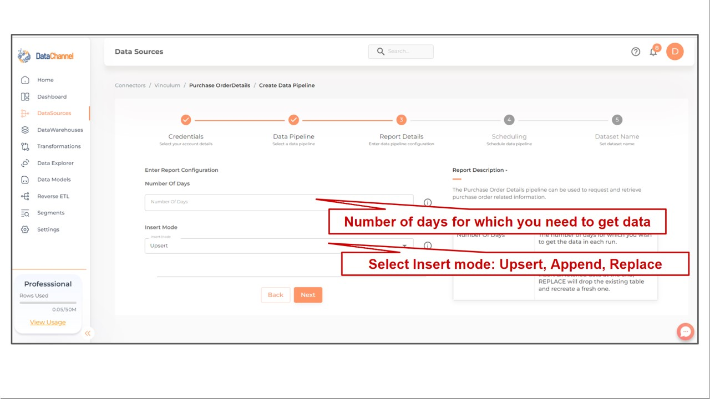The height and width of the screenshot is (399, 710).
Task: Open the user avatar D menu
Action: [675, 52]
